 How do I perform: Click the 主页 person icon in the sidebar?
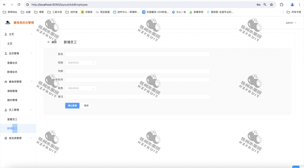[6, 34]
